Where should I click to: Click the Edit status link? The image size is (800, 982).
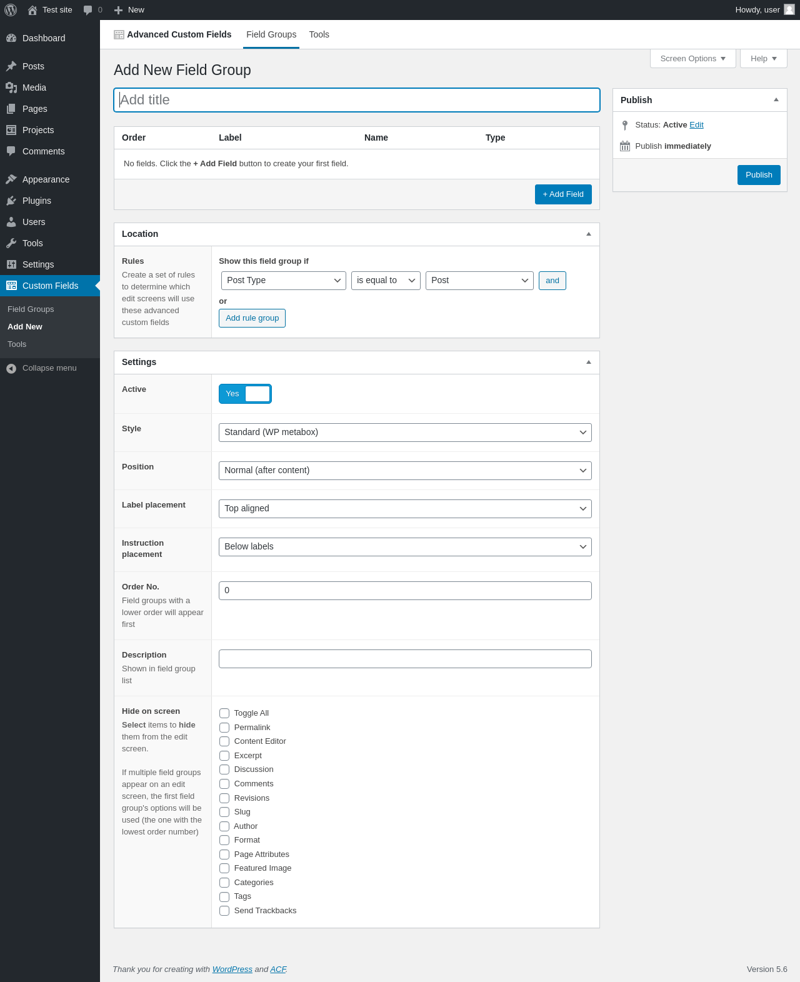[x=696, y=125]
